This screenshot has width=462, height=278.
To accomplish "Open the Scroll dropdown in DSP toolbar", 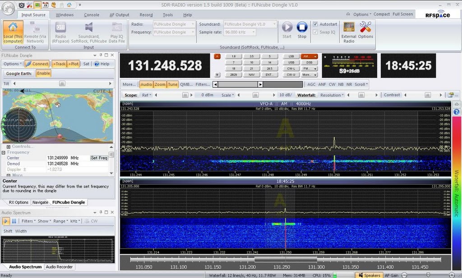I will click(361, 84).
